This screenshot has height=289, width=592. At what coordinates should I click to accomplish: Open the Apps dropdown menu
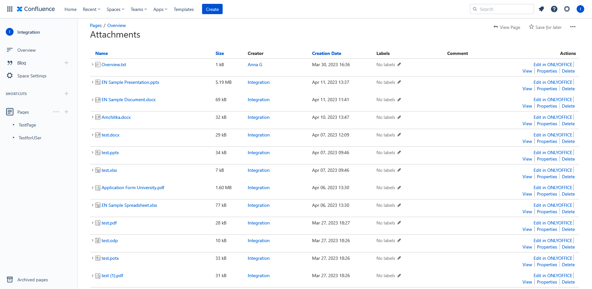(160, 9)
